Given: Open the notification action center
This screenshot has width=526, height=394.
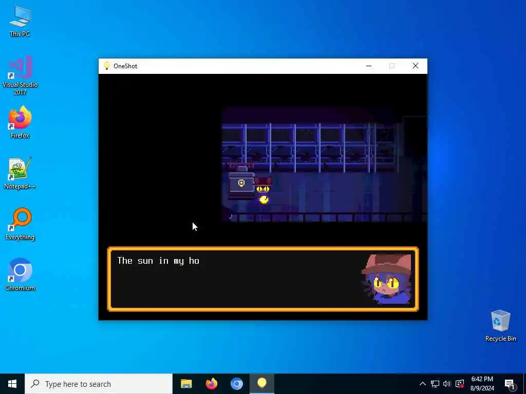Looking at the screenshot, I should tap(510, 384).
